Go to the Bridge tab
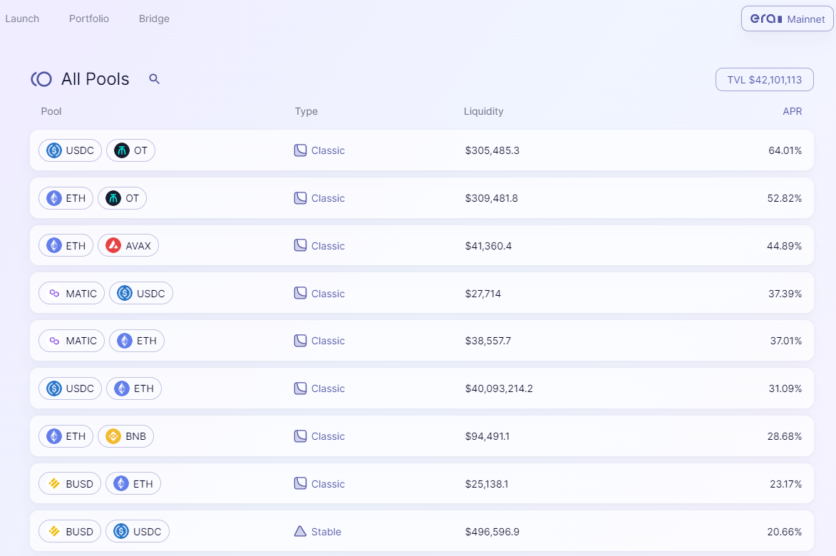Viewport: 836px width, 556px height. (154, 19)
